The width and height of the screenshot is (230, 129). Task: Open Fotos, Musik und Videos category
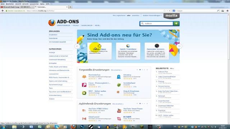pos(58,67)
